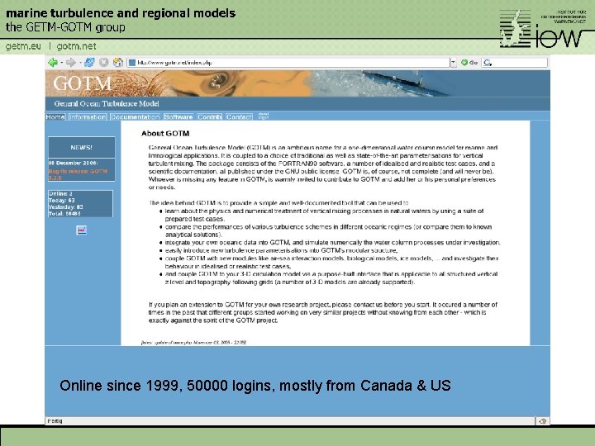Click the green Back arrow in browser
595x446 pixels.
[53, 63]
